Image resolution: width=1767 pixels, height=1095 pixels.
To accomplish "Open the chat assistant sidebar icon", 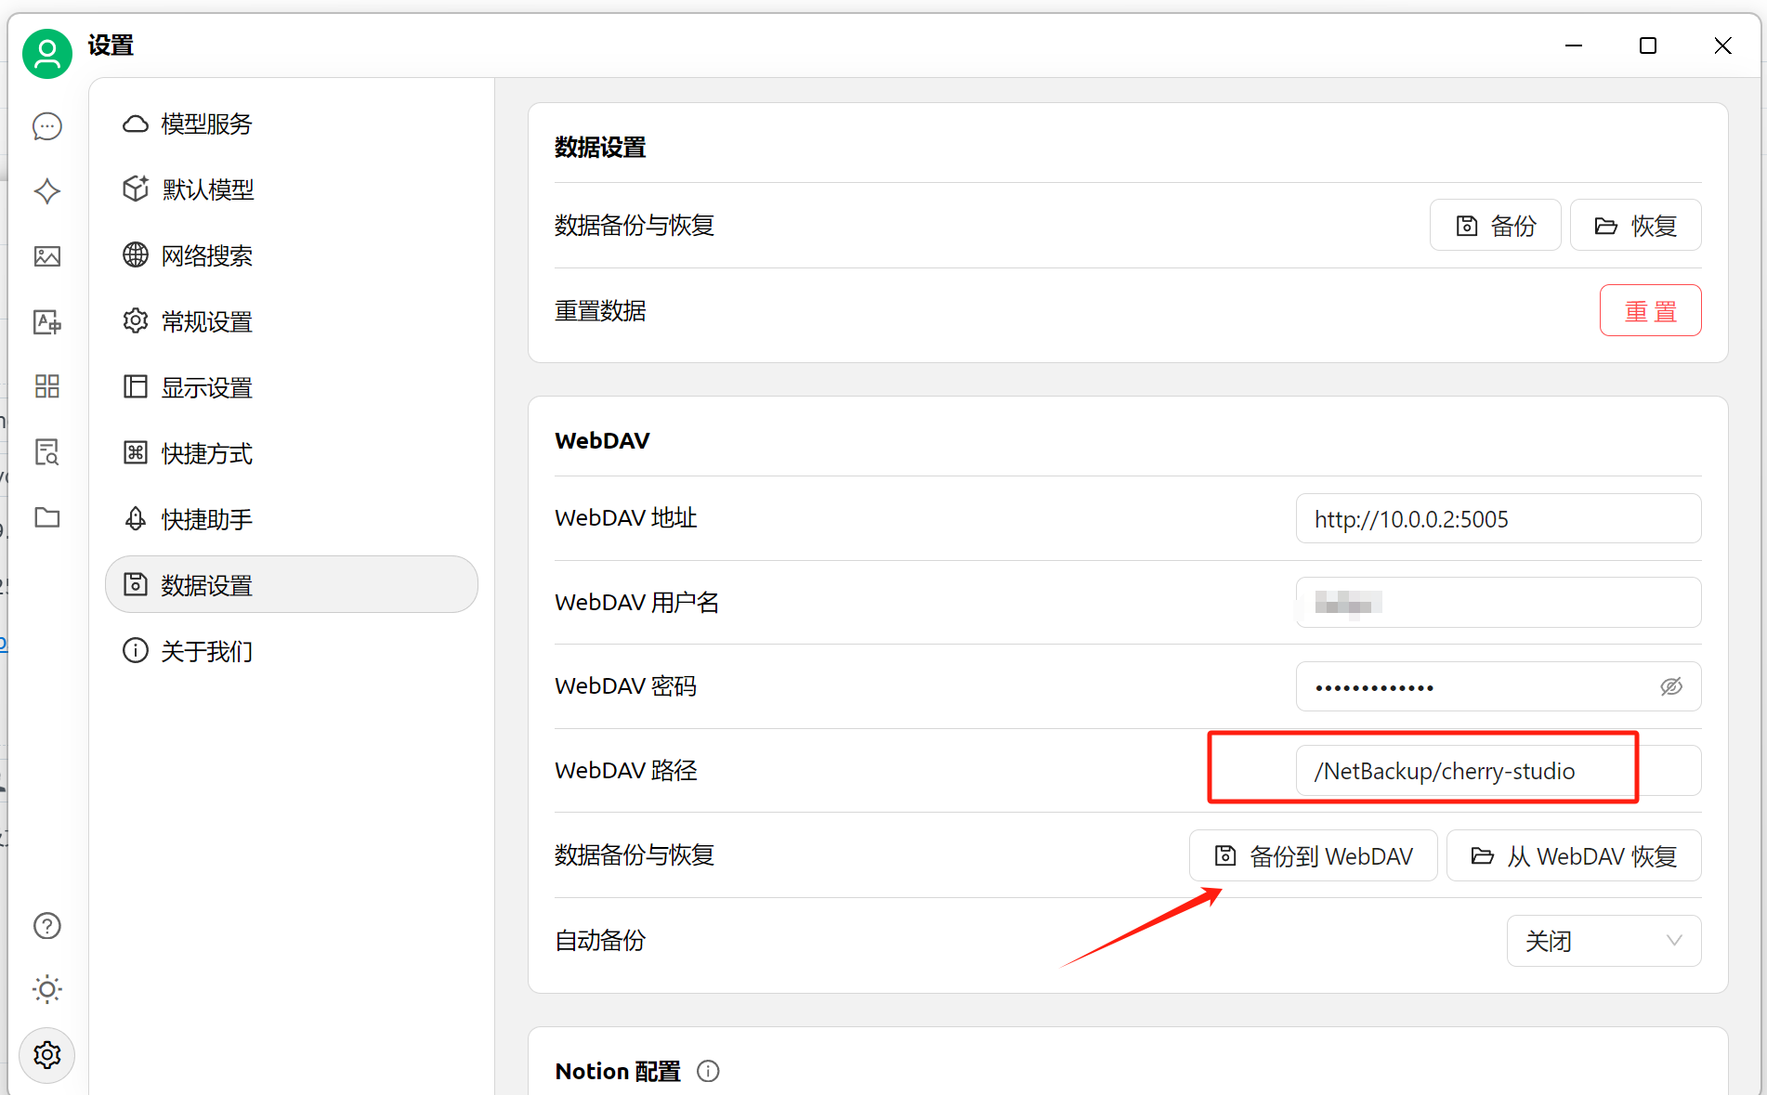I will (47, 126).
